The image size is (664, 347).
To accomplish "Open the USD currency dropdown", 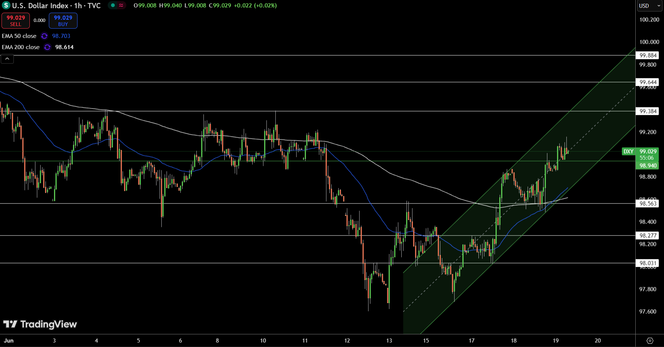I will pyautogui.click(x=649, y=6).
